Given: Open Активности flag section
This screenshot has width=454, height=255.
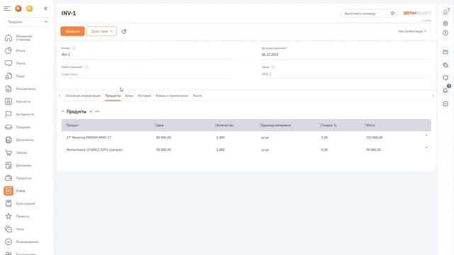Looking at the screenshot, I should 26,114.
